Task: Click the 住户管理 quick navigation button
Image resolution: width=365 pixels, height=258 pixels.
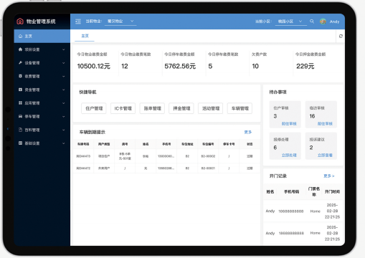Action: pyautogui.click(x=94, y=108)
